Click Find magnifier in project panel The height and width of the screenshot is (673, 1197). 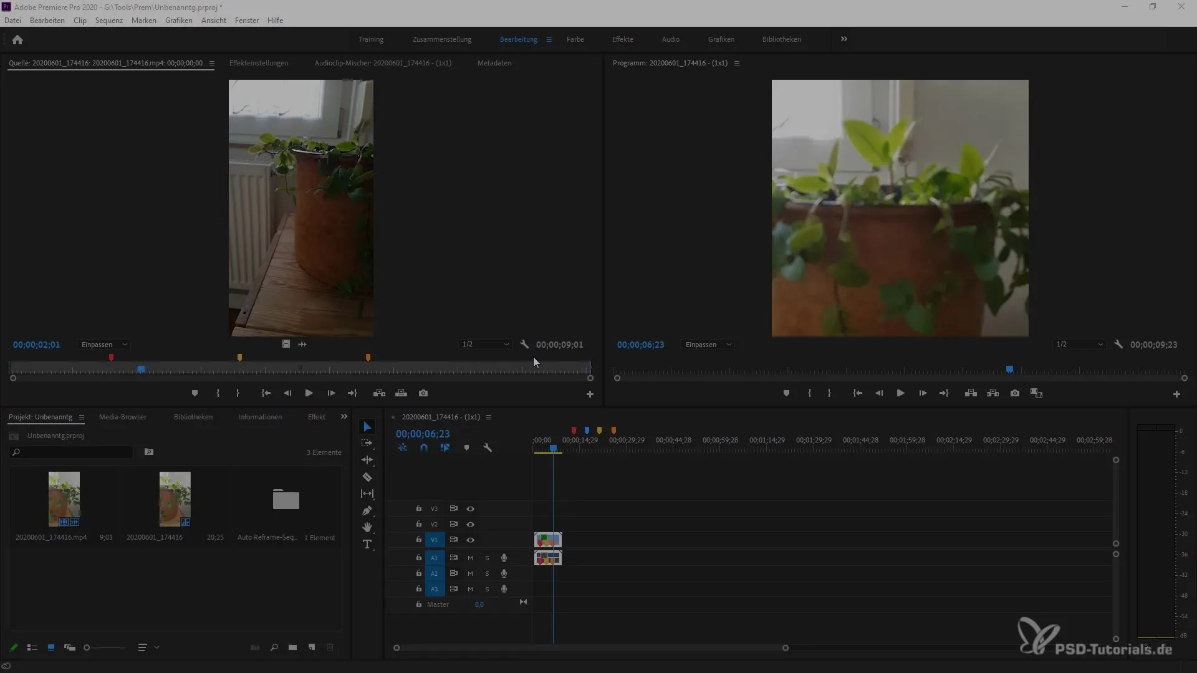[x=274, y=647]
